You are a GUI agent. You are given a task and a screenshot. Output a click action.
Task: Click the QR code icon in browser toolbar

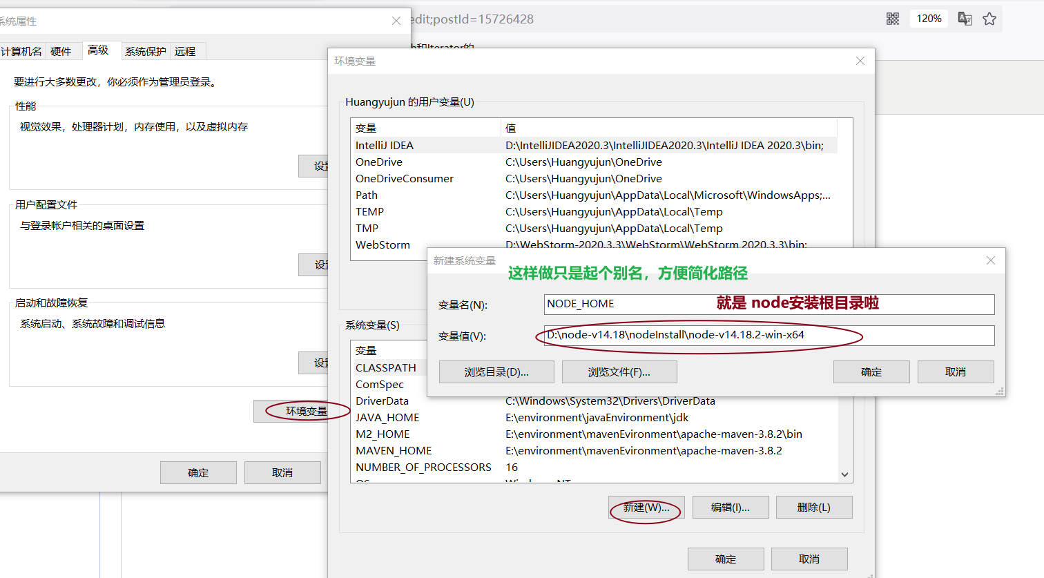(x=892, y=18)
